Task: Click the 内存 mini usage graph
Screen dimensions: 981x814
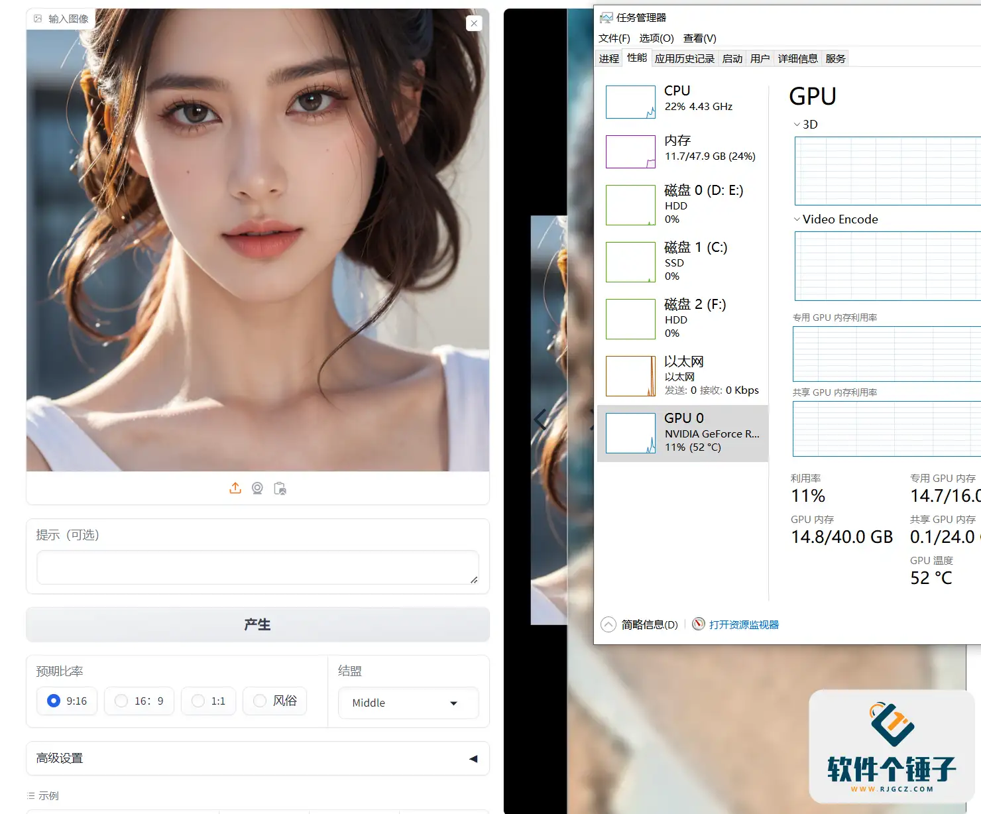Action: (630, 152)
